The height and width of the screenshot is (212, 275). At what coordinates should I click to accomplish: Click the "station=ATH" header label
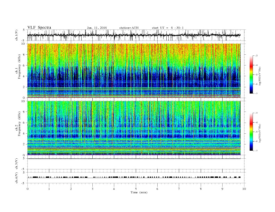[129, 28]
